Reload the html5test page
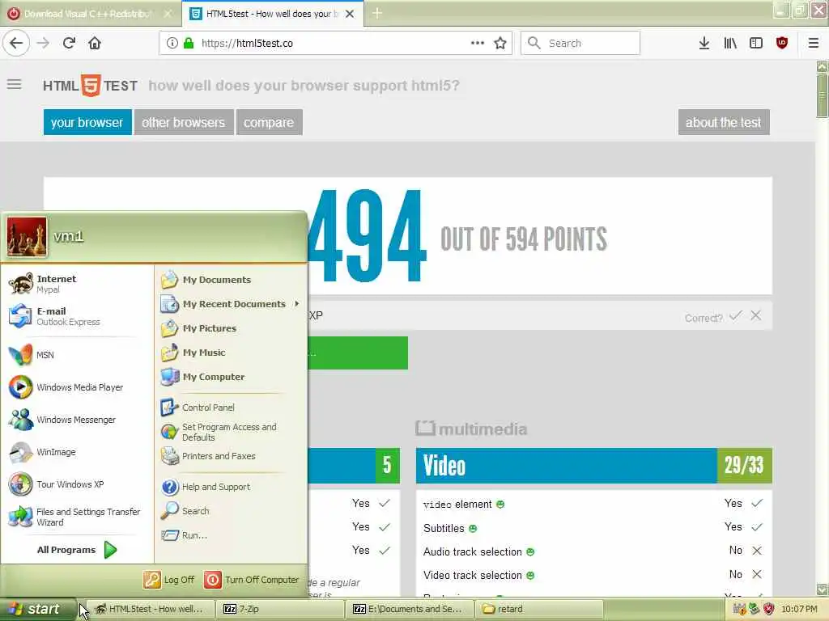The image size is (829, 621). [x=69, y=44]
